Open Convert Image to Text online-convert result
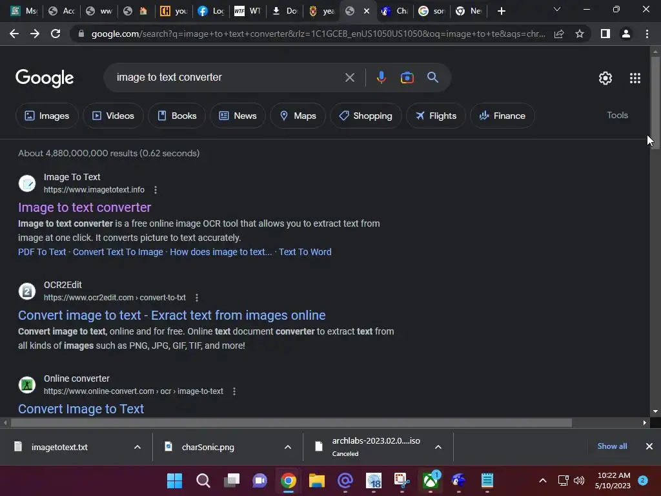This screenshot has height=496, width=661. tap(81, 409)
